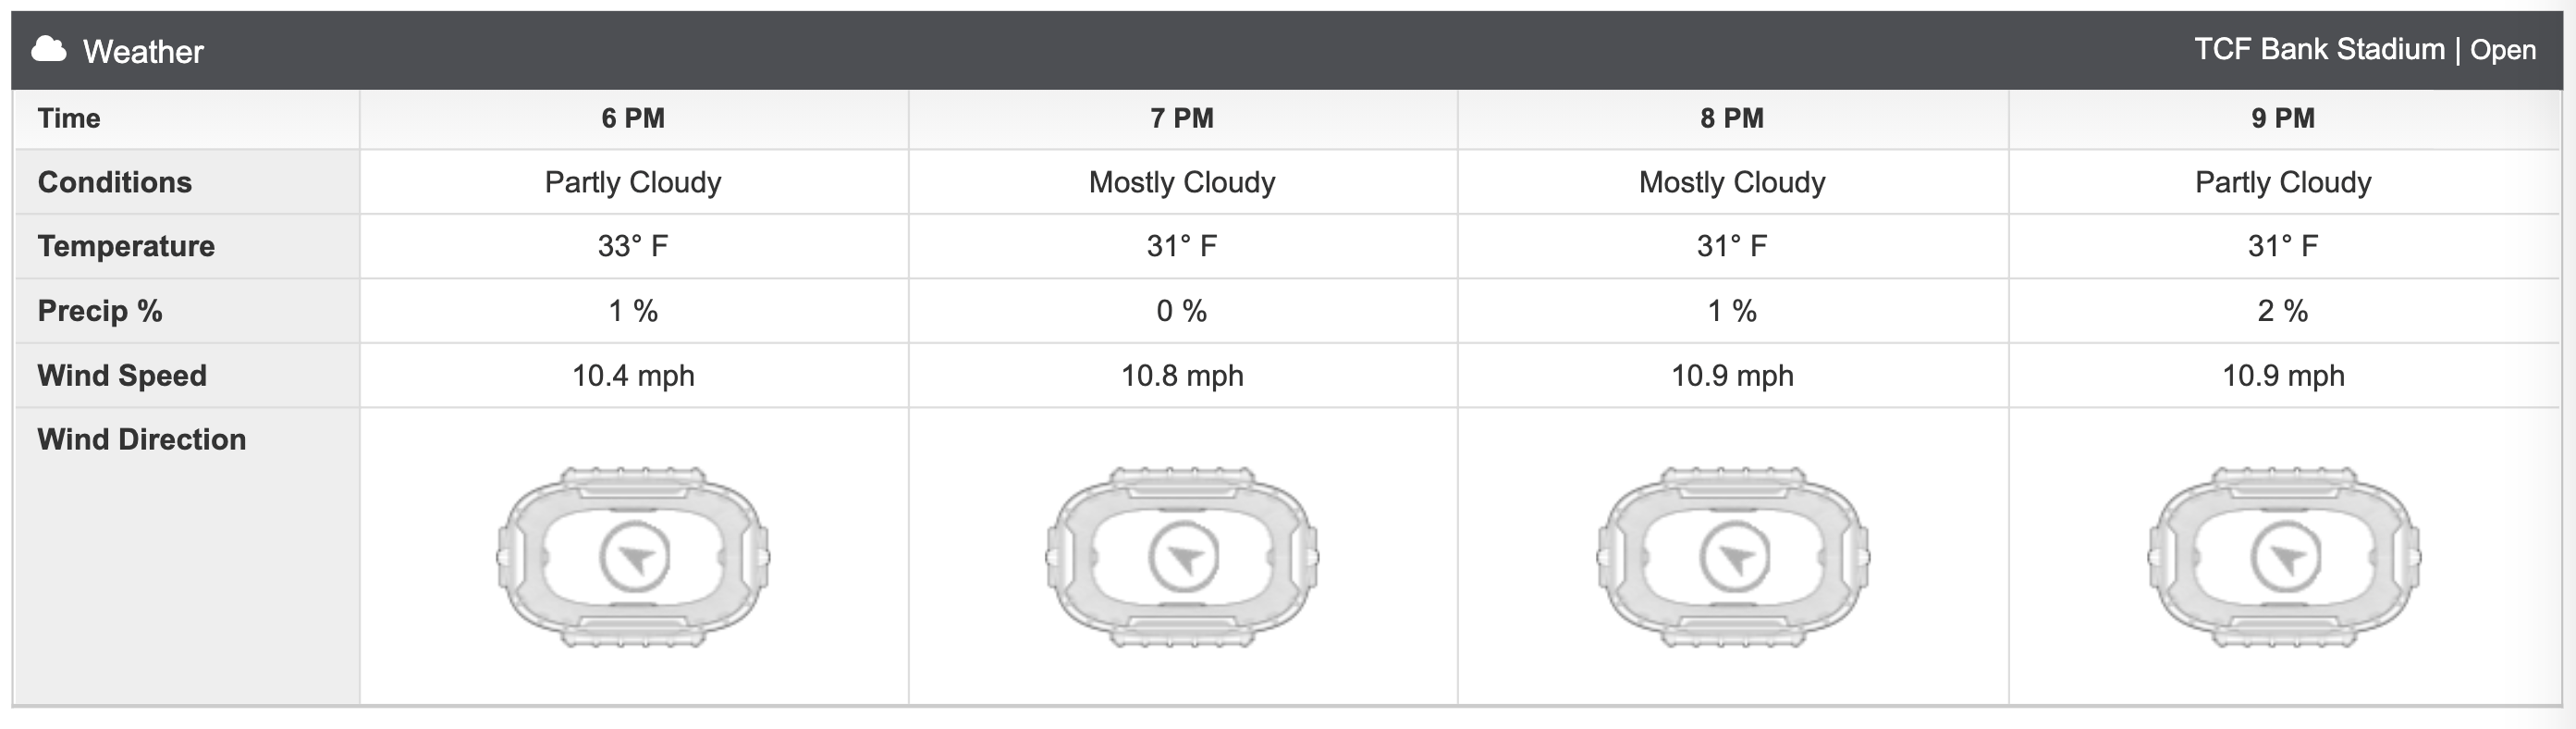Click the Precip % row label
The width and height of the screenshot is (2576, 729).
click(100, 311)
